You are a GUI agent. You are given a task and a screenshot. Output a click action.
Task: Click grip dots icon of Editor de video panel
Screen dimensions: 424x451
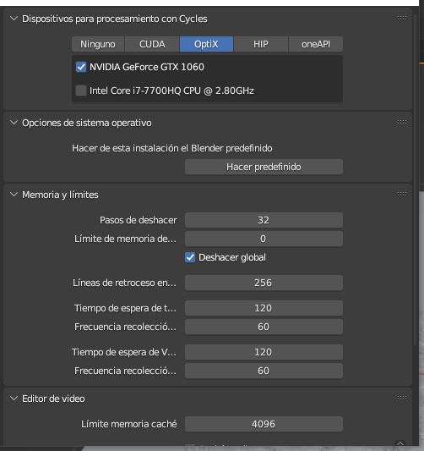click(402, 398)
